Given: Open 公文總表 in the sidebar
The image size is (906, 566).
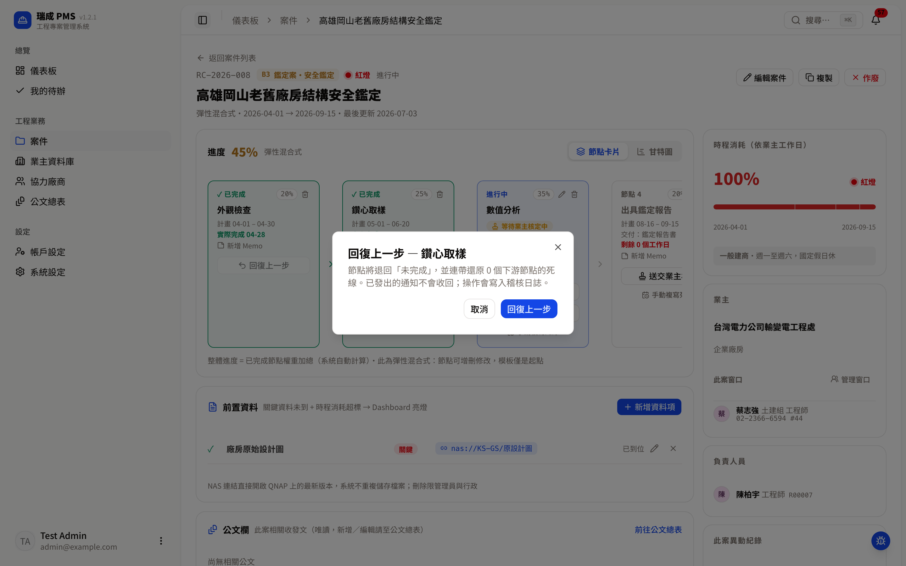Looking at the screenshot, I should coord(91,202).
